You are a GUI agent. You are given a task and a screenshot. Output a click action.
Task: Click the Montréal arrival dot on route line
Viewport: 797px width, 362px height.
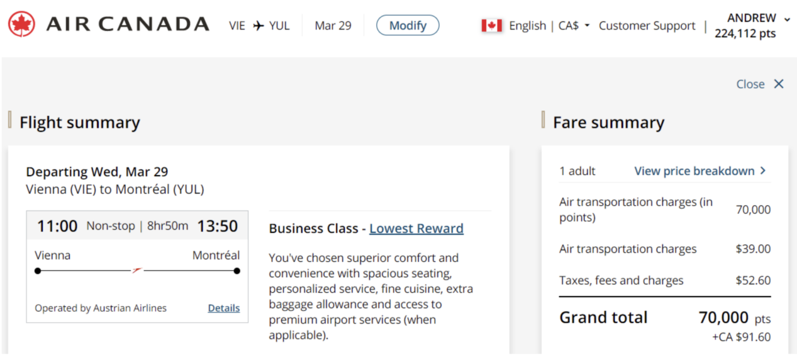pyautogui.click(x=237, y=271)
